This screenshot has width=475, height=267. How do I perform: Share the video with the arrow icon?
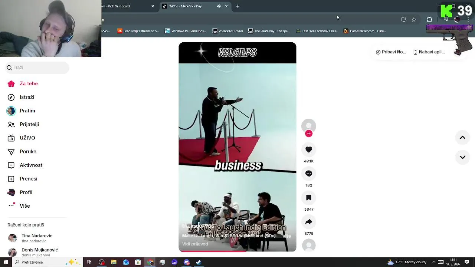(x=309, y=222)
